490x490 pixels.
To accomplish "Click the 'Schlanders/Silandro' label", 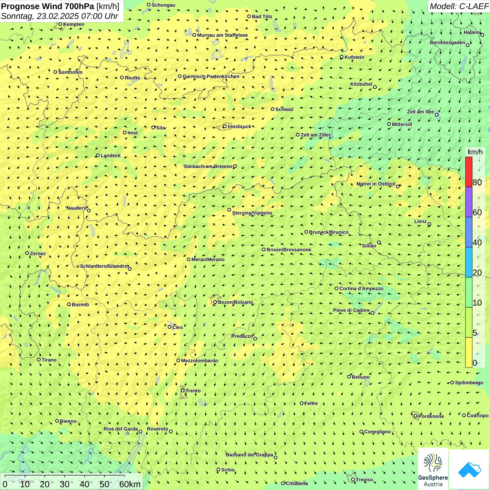I will pos(104,266).
